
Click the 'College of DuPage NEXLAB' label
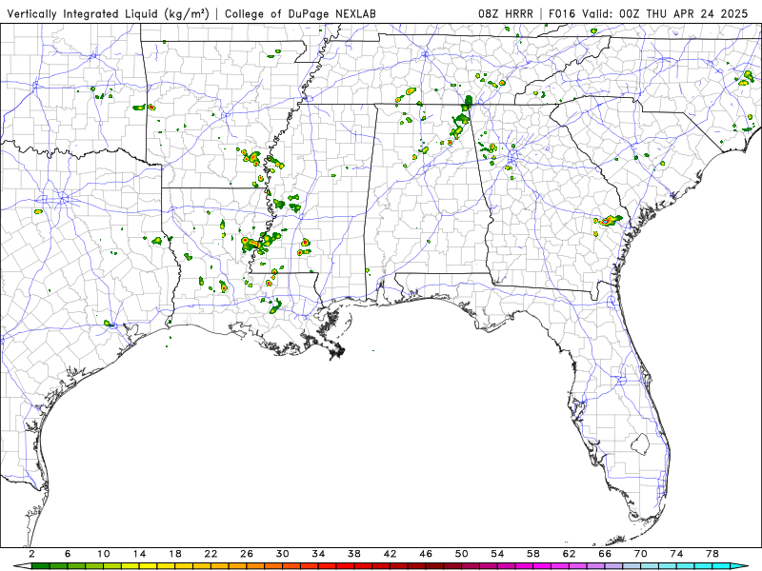tap(300, 14)
